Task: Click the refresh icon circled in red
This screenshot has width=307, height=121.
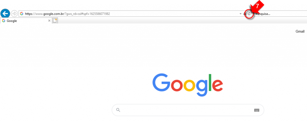Action: pos(249,14)
